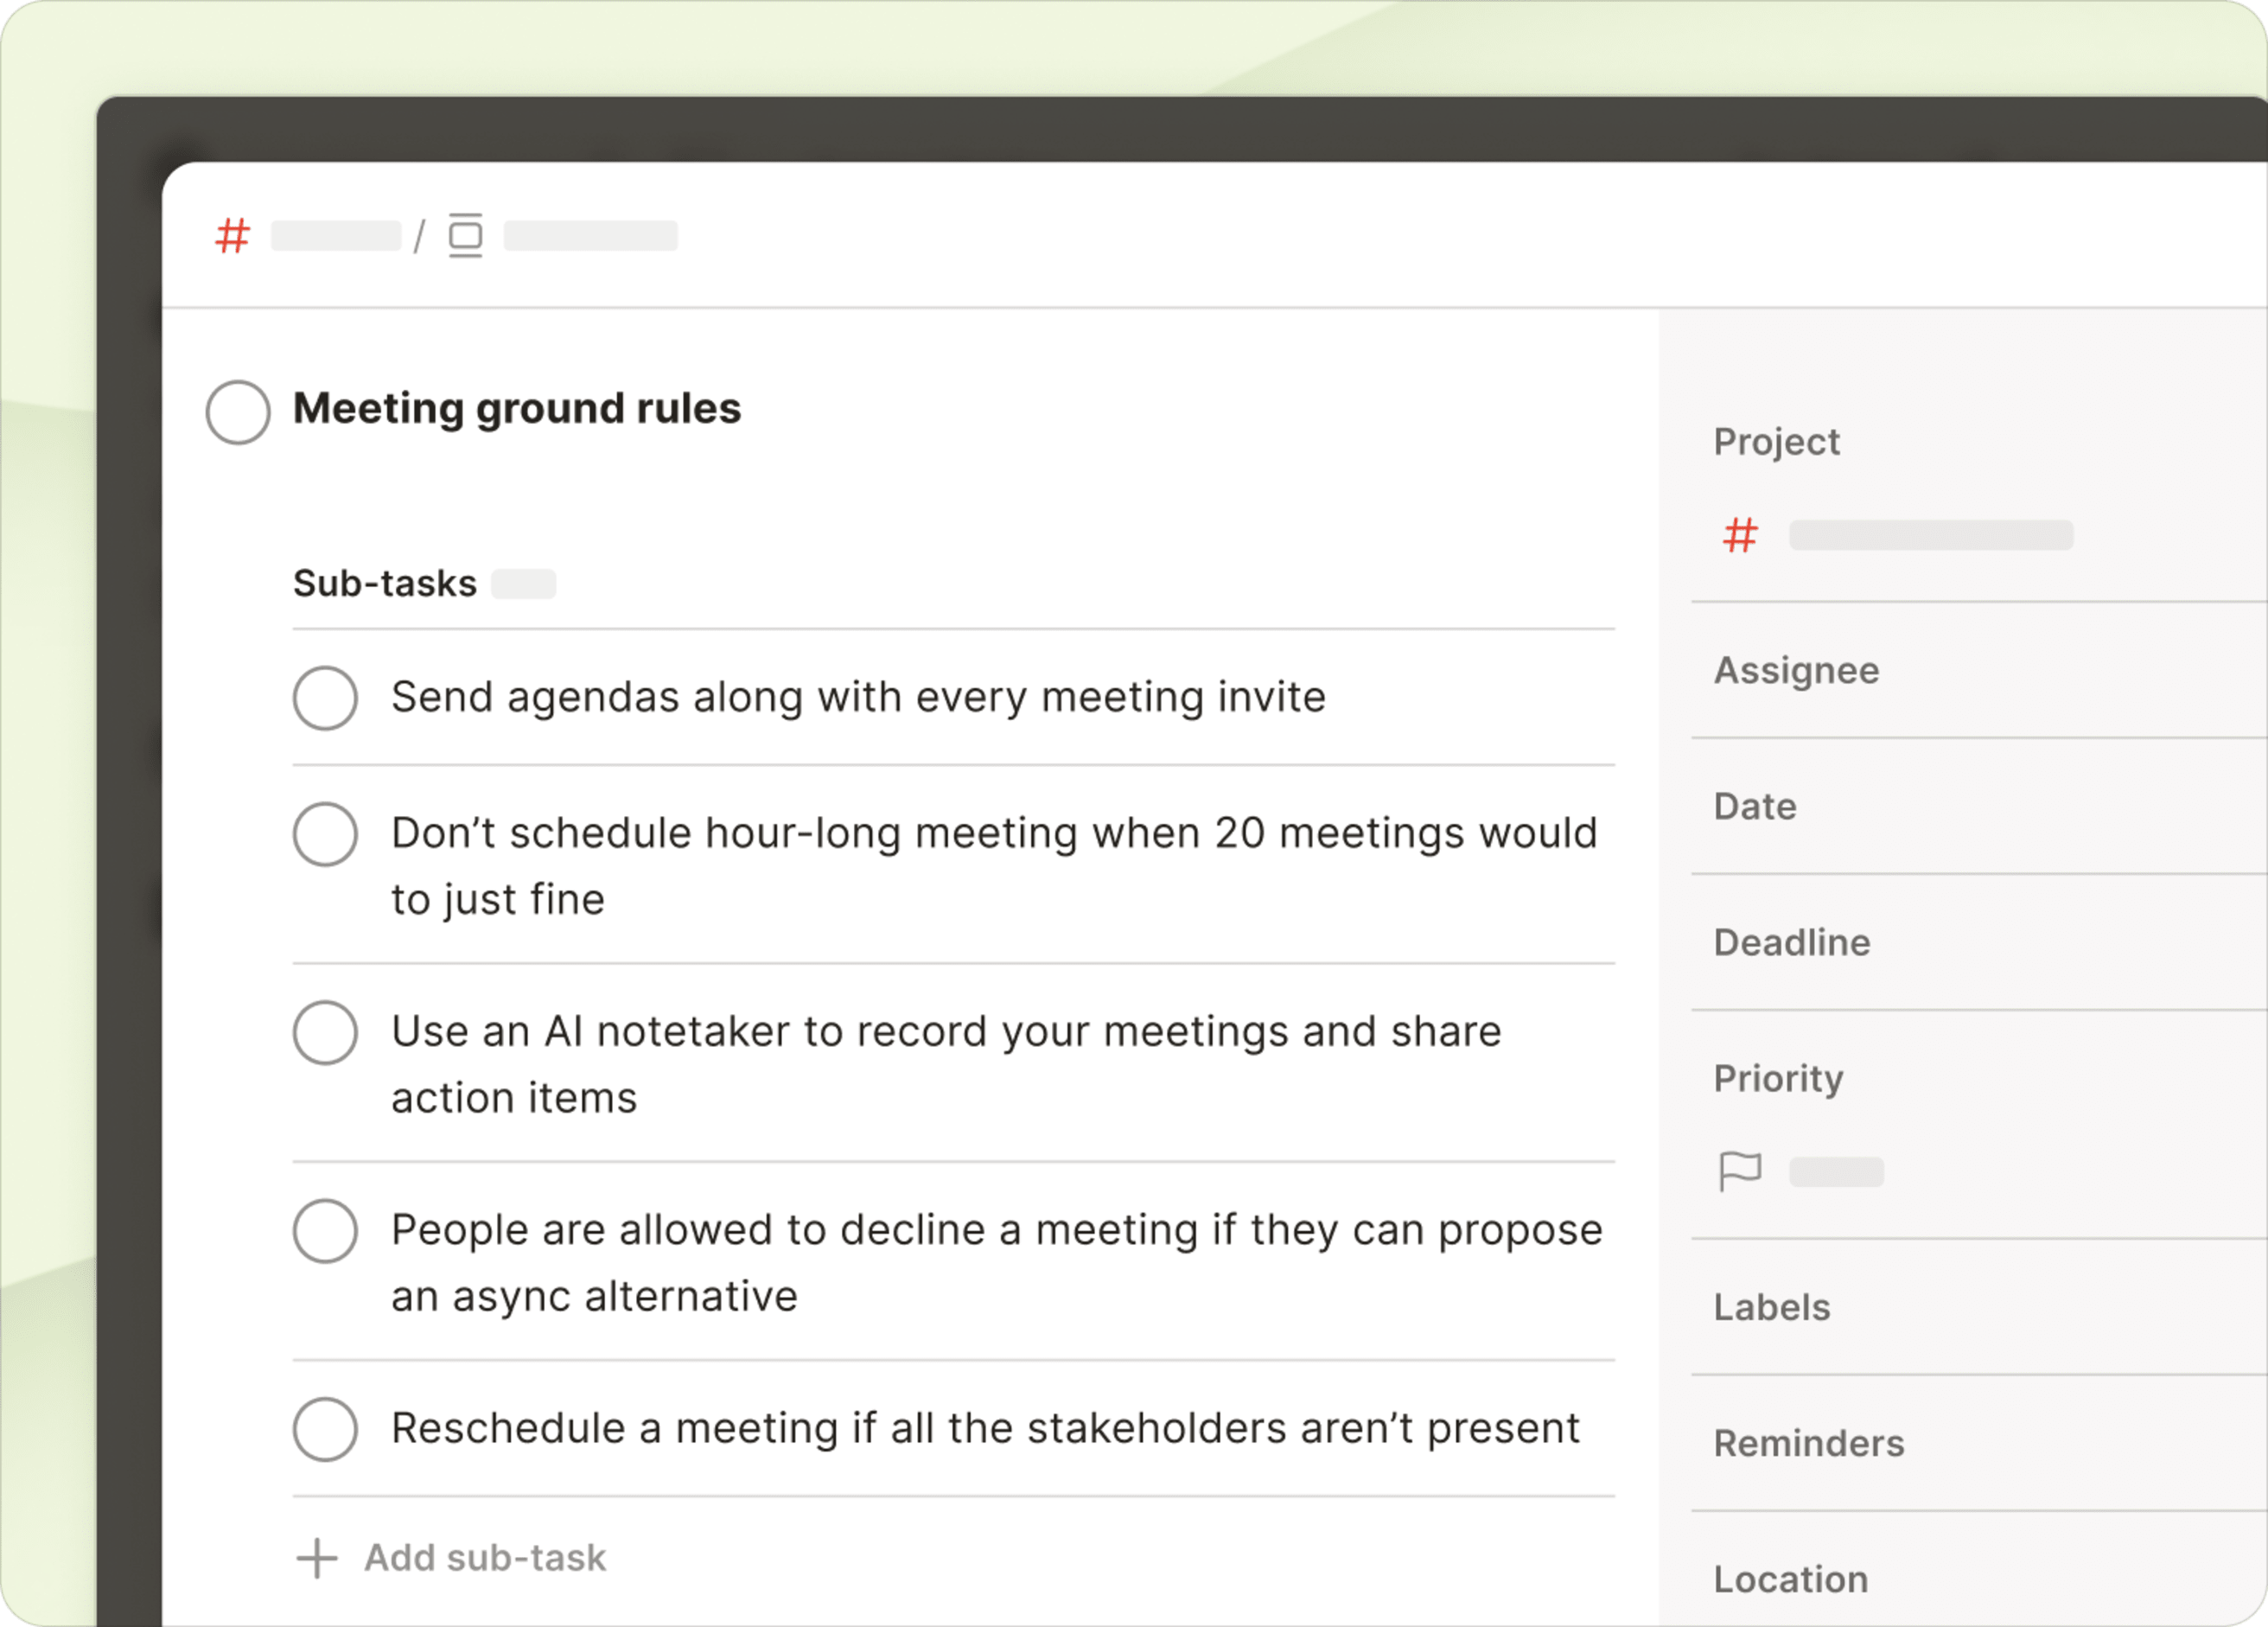This screenshot has width=2268, height=1627.
Task: Click Add sub-task
Action: [485, 1558]
